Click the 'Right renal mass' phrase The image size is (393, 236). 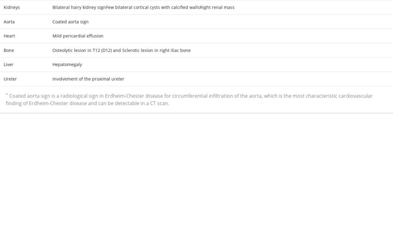tap(217, 7)
